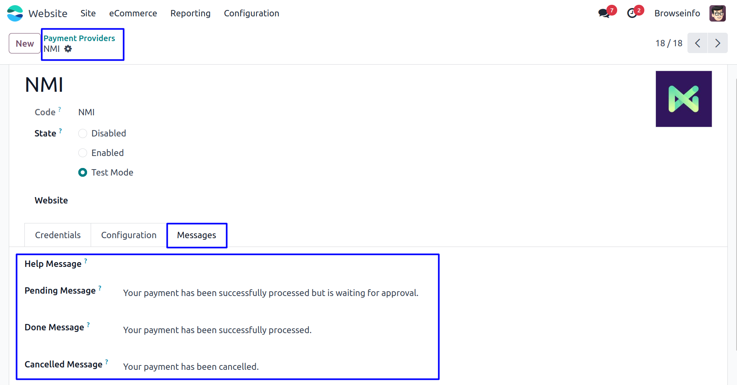Click the New button
Screen dimensions: 737x385
(x=25, y=43)
